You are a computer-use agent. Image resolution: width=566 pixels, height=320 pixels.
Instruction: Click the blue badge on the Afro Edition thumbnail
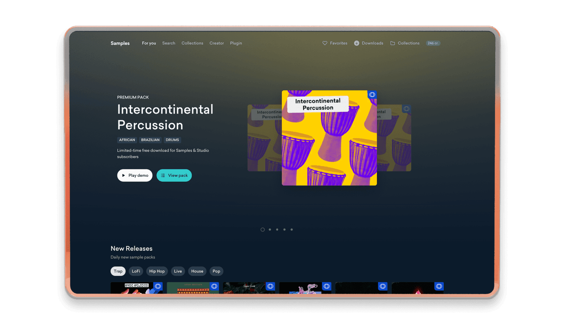tap(214, 286)
